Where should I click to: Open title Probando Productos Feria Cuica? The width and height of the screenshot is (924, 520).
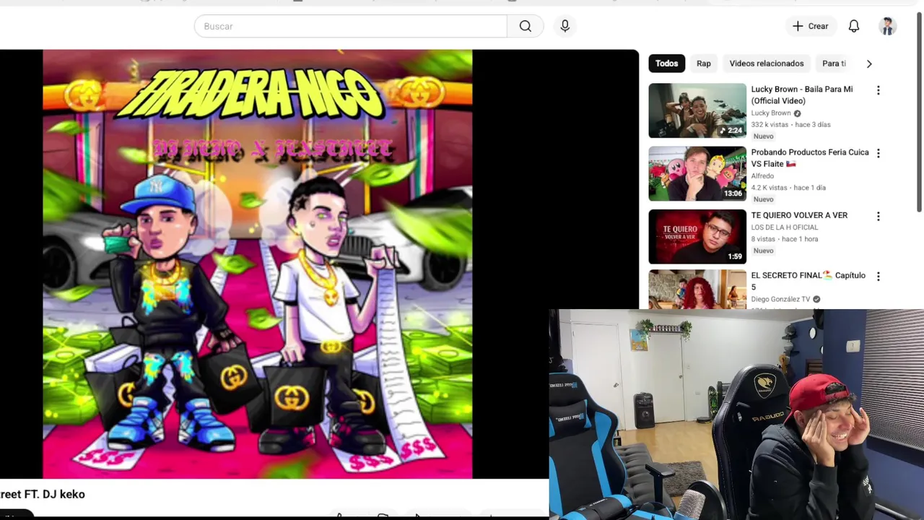tap(810, 157)
